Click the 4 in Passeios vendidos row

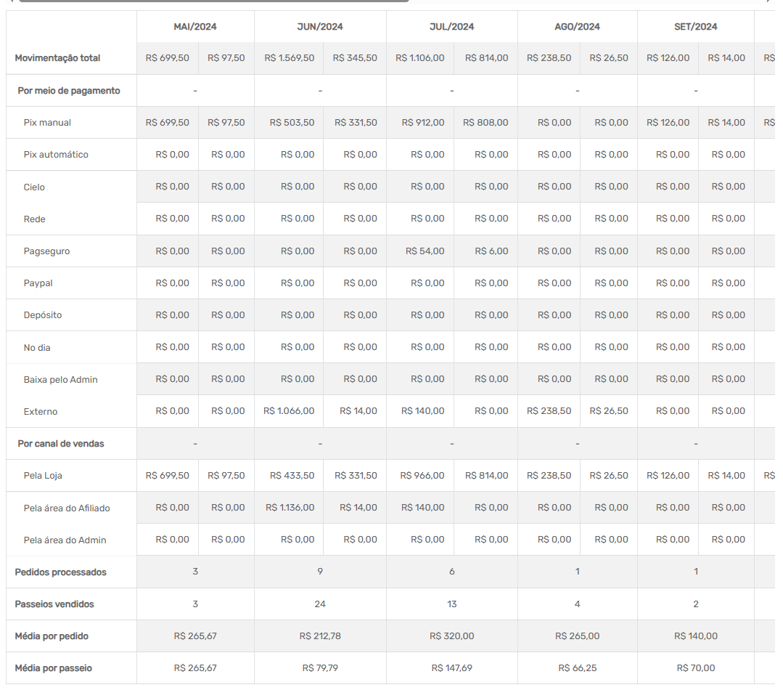tap(577, 604)
